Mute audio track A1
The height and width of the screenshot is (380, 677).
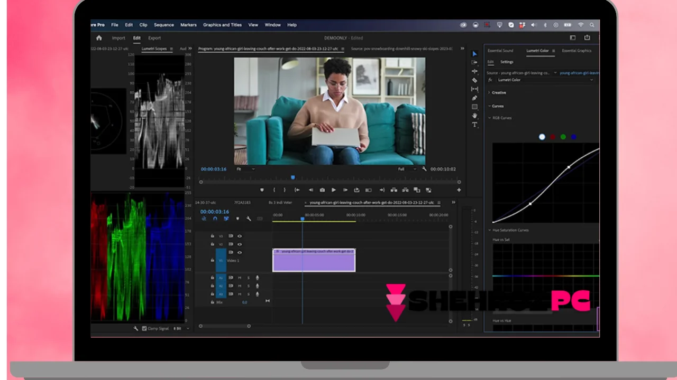click(x=240, y=278)
